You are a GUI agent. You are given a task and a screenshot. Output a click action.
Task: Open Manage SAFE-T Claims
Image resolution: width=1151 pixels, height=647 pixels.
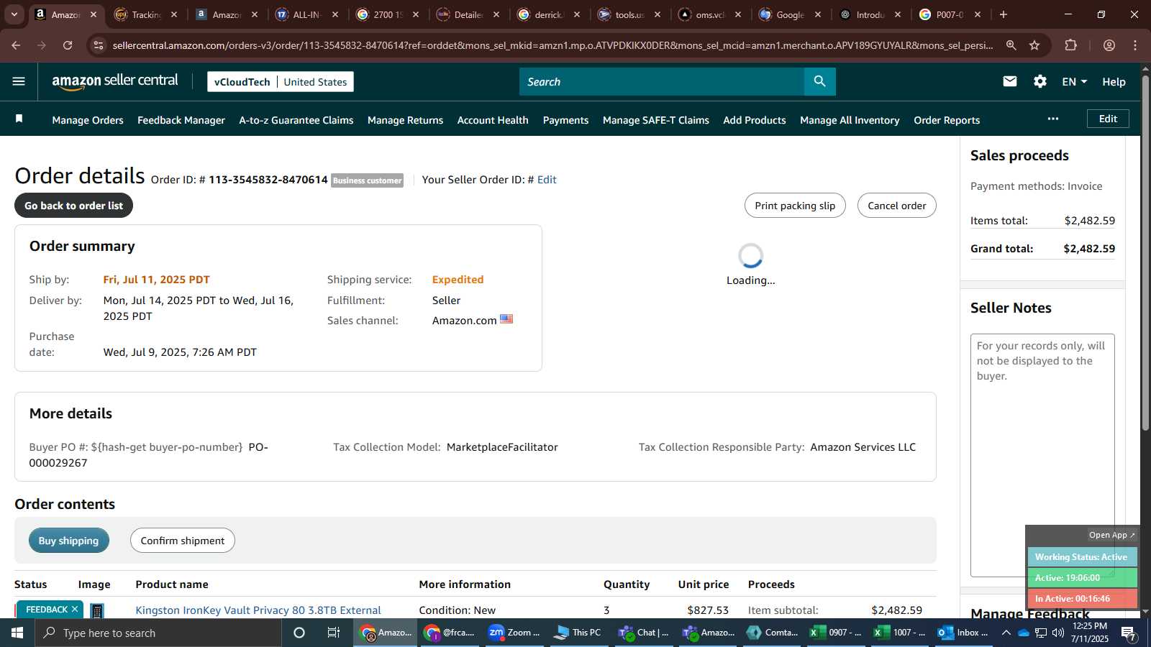pos(656,120)
